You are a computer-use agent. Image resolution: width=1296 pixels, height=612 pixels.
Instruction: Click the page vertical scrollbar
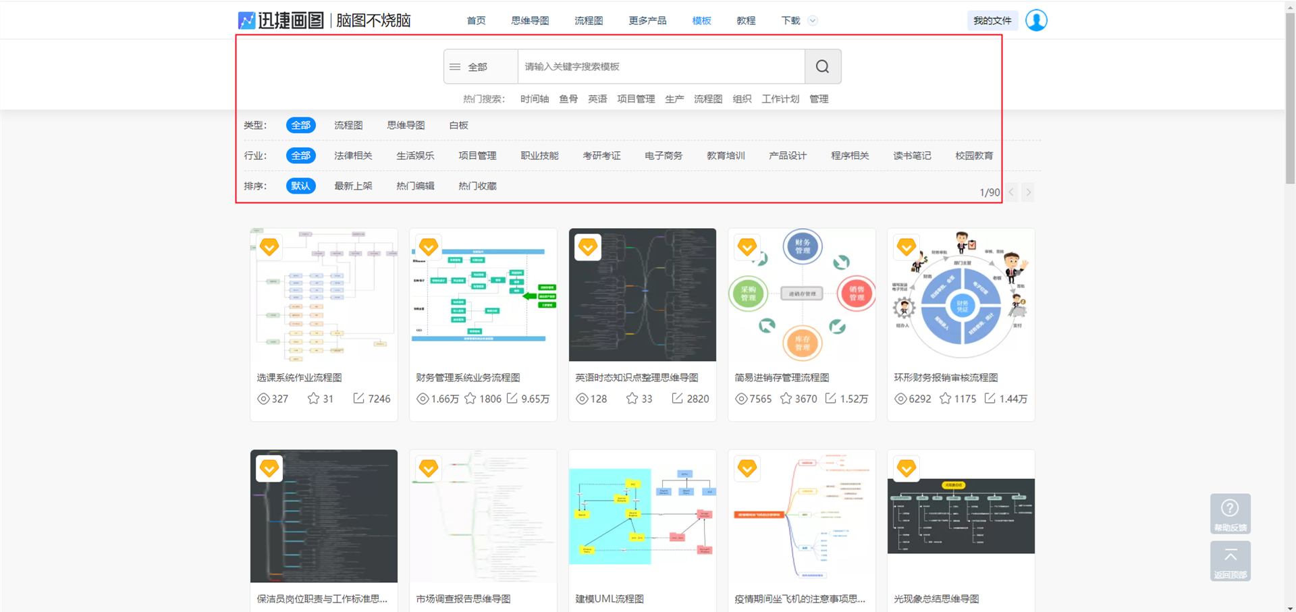pos(1290,101)
